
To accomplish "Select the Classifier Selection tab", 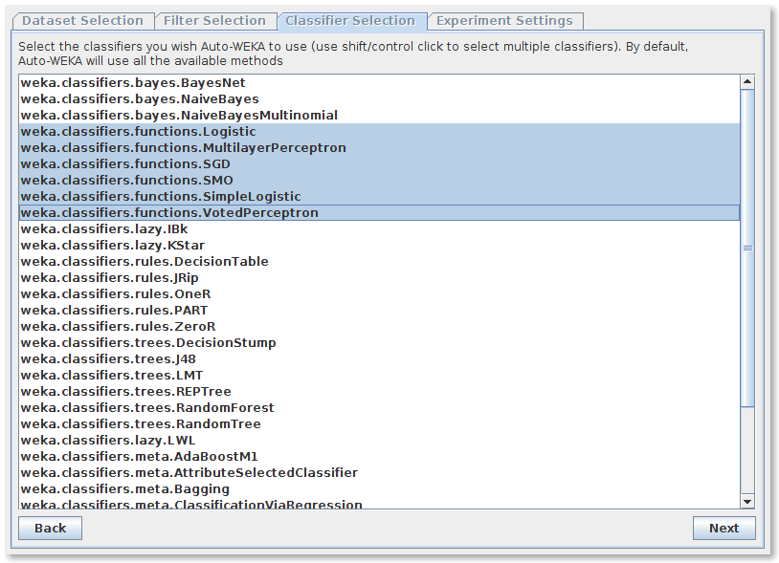I will coord(352,21).
